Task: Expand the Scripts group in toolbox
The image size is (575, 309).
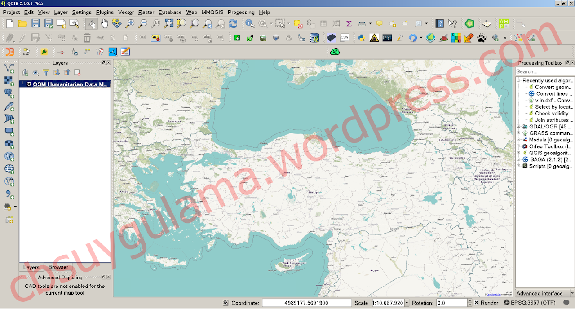Action: coord(518,166)
